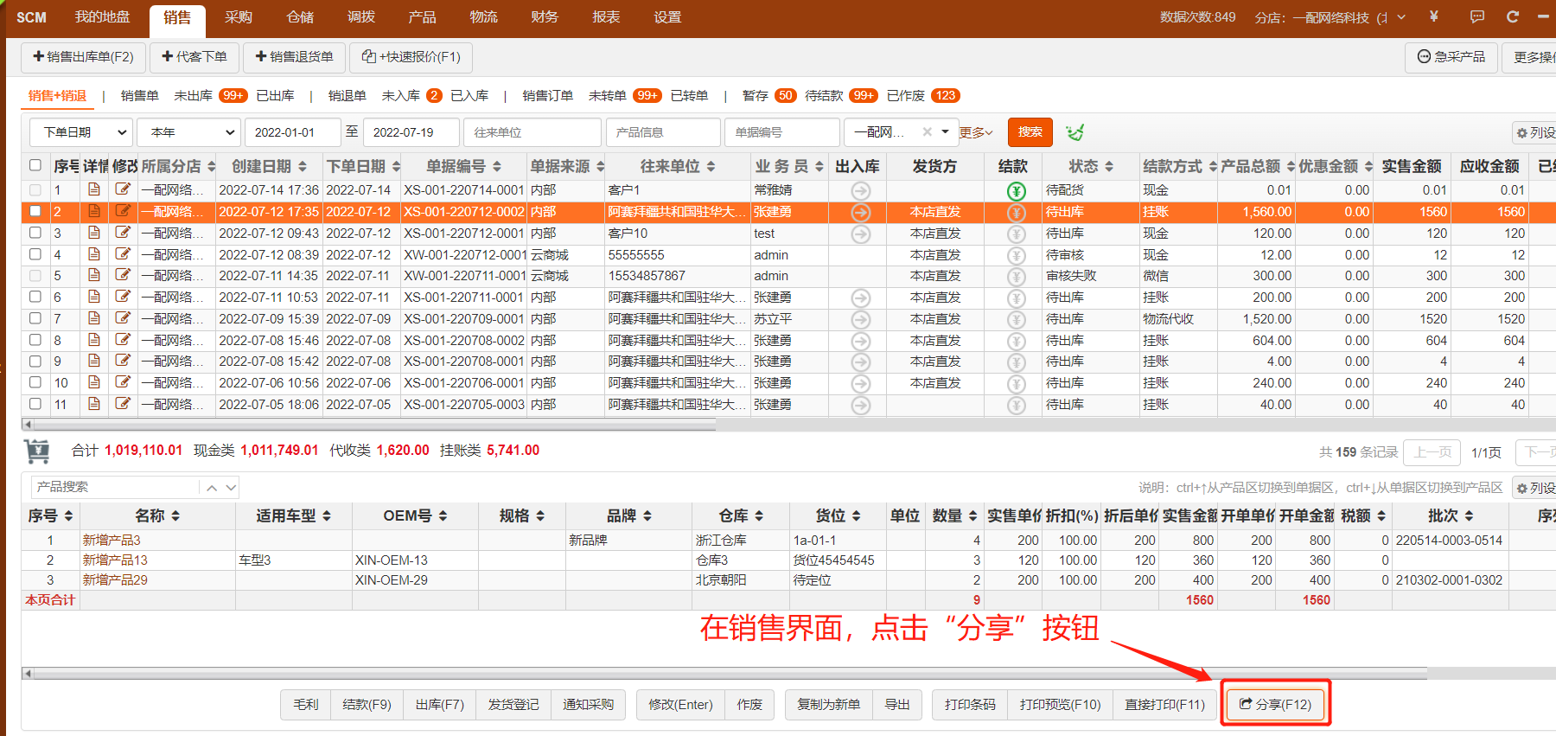The height and width of the screenshot is (736, 1556).
Task: Open detail document icon for row 3
Action: (x=94, y=233)
